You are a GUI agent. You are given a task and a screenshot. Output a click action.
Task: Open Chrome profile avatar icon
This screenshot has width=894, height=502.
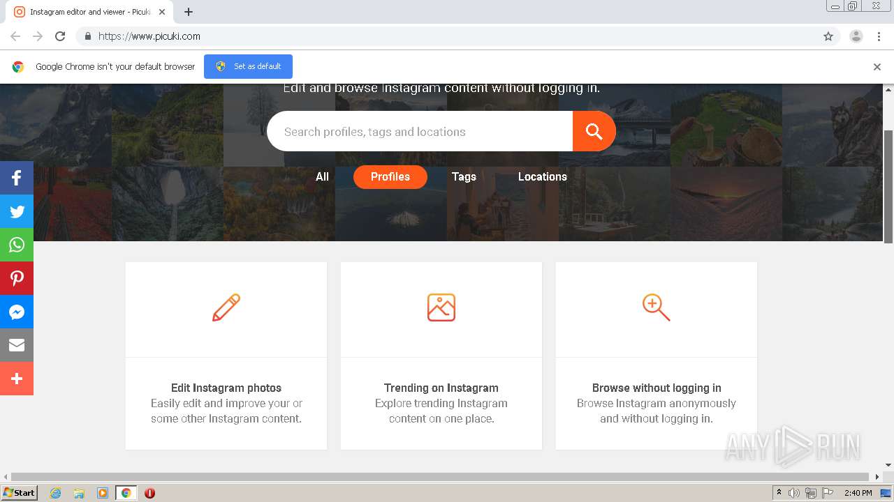coord(856,36)
